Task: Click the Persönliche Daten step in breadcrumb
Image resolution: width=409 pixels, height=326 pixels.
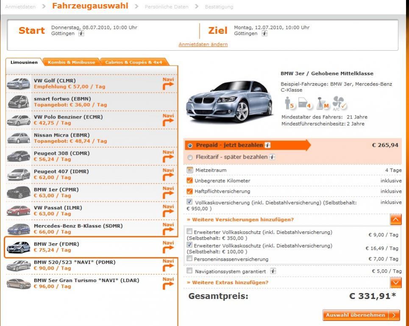Action: [x=167, y=7]
